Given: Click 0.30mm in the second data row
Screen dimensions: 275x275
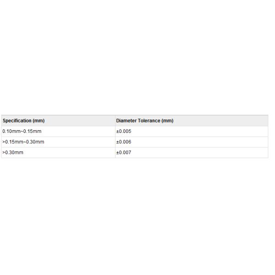Looking at the screenshot, I should pos(35,142).
